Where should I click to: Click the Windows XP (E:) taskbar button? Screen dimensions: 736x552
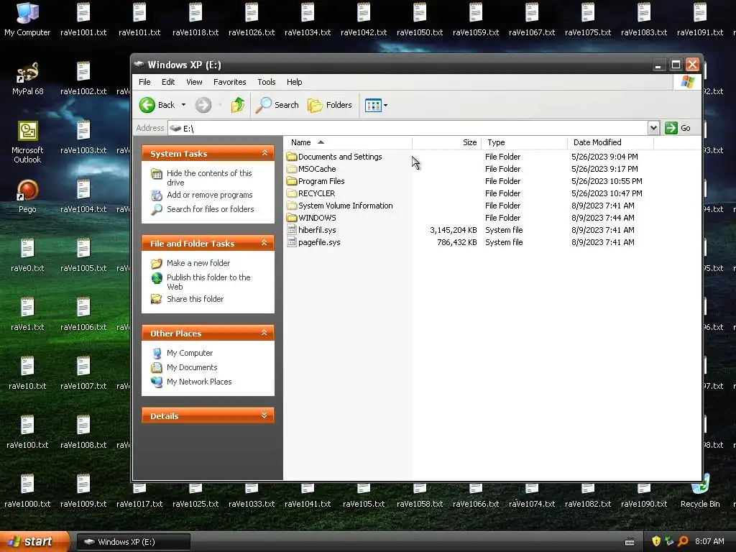[x=133, y=542]
